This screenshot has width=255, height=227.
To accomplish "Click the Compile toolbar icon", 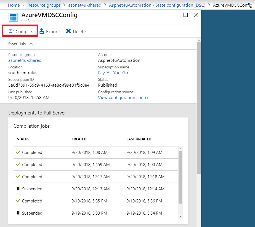I will (x=11, y=31).
